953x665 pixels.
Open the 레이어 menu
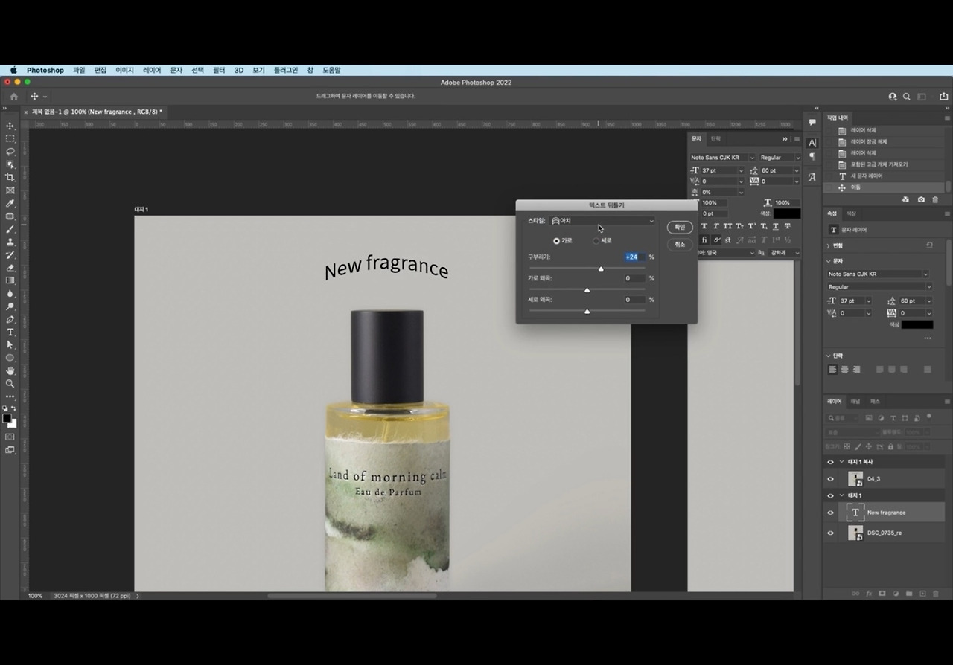[x=152, y=70]
